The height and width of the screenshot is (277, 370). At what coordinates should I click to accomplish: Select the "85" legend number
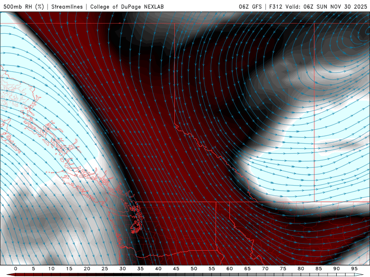tap(319, 269)
